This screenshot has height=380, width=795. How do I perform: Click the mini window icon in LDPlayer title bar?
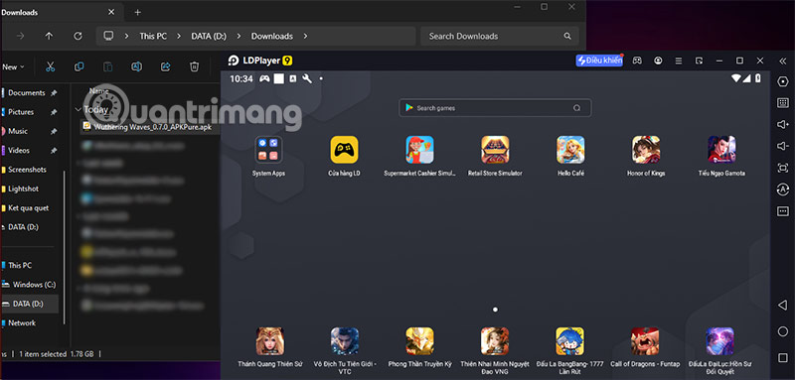700,61
